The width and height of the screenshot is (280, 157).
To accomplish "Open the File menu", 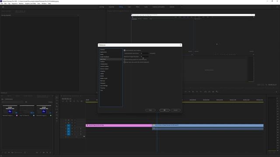I will (x=2, y=3).
